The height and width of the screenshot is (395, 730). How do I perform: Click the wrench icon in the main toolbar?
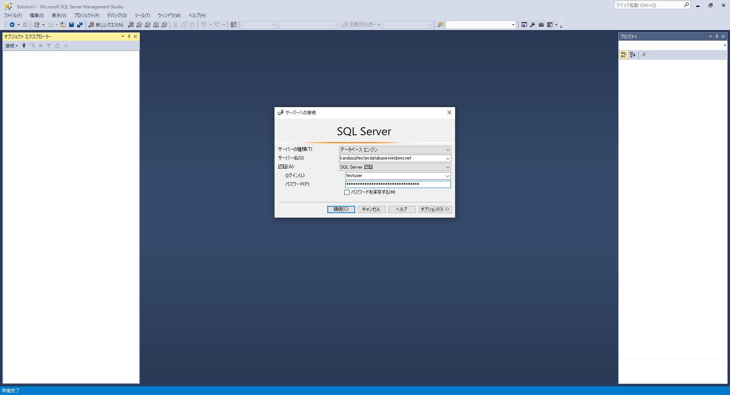tap(533, 25)
